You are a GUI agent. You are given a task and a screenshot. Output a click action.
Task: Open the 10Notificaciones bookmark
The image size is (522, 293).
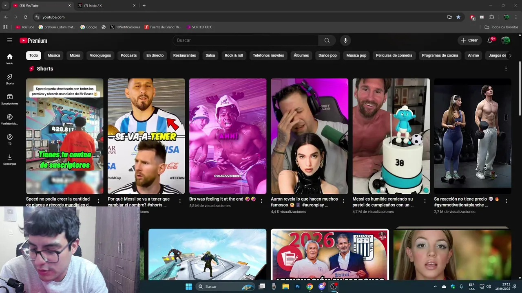coord(125,27)
